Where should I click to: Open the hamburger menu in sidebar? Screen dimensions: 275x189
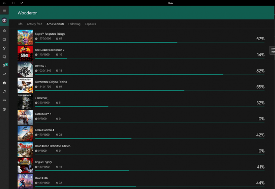tap(4, 11)
